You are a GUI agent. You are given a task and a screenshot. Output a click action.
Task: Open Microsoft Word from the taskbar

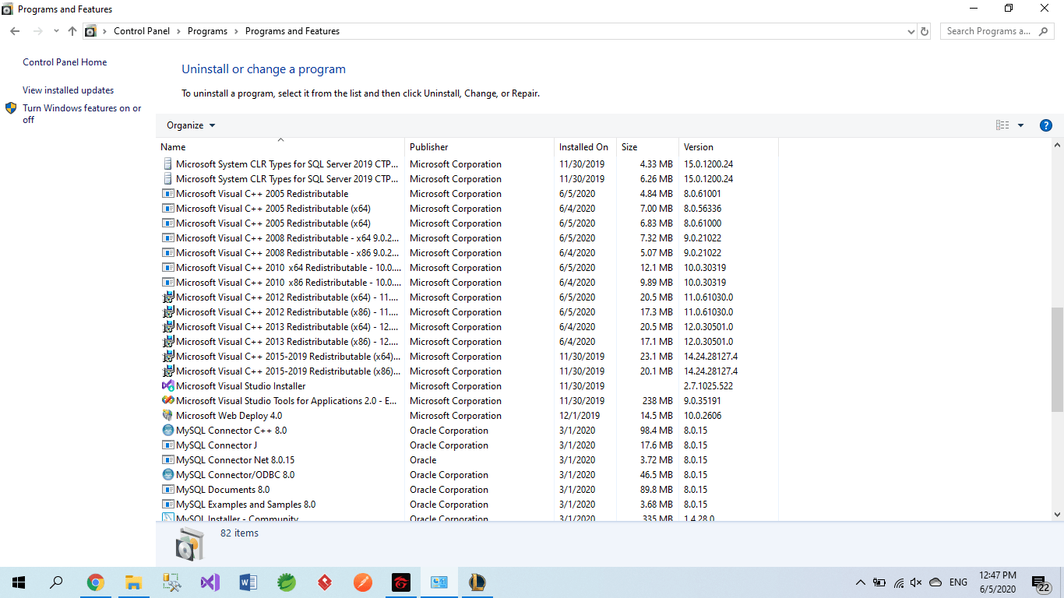[248, 582]
